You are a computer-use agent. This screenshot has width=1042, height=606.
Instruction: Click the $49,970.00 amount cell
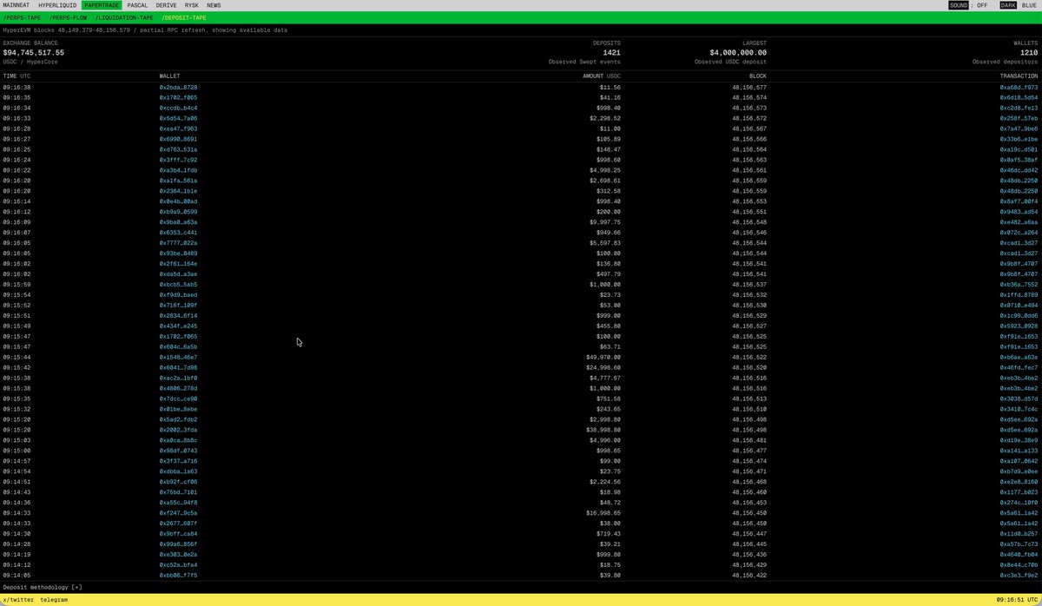[x=603, y=357]
